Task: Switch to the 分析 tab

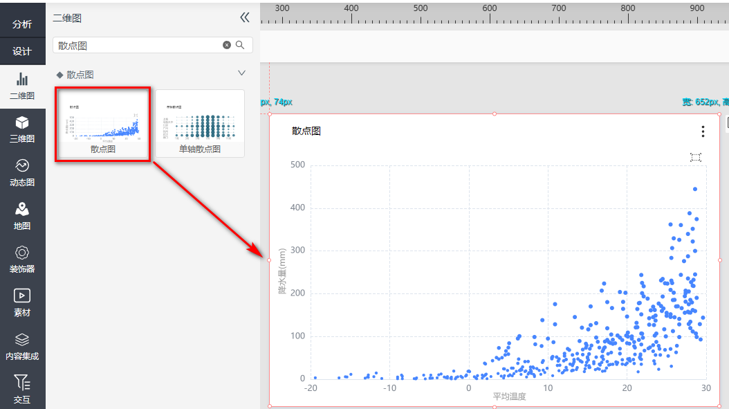Action: [x=22, y=24]
